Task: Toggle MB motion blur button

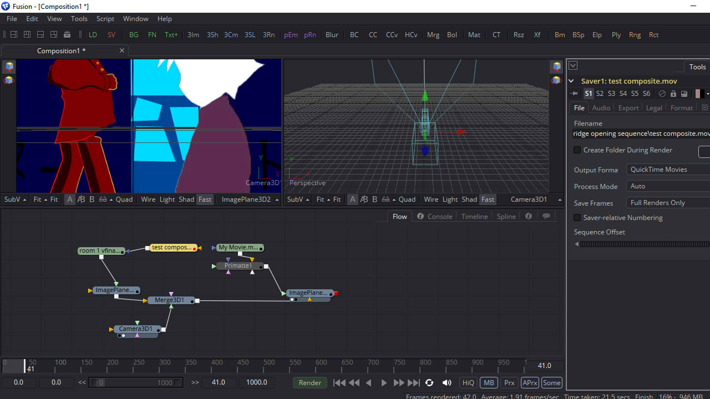Action: pos(489,382)
